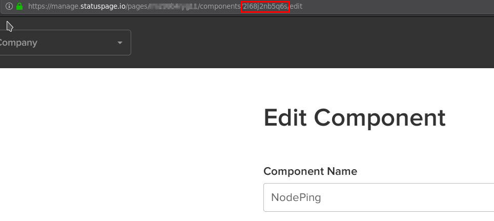
Task: Click the word Company in dropdown
Action: coord(18,43)
